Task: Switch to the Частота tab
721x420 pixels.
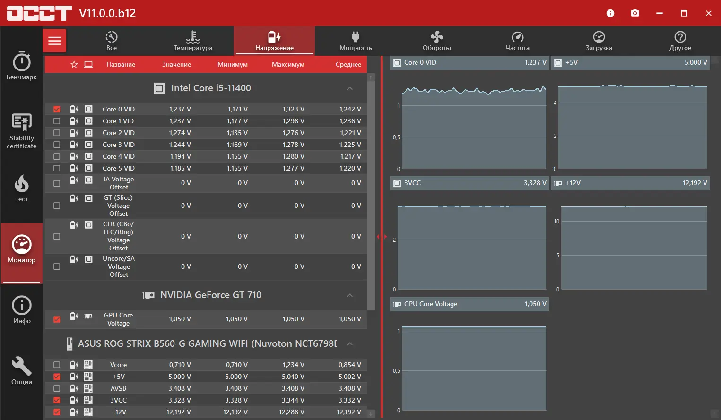Action: [x=517, y=41]
